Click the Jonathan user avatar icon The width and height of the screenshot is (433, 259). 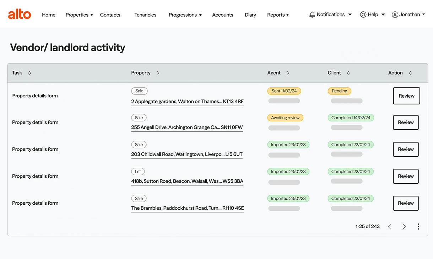(x=395, y=15)
